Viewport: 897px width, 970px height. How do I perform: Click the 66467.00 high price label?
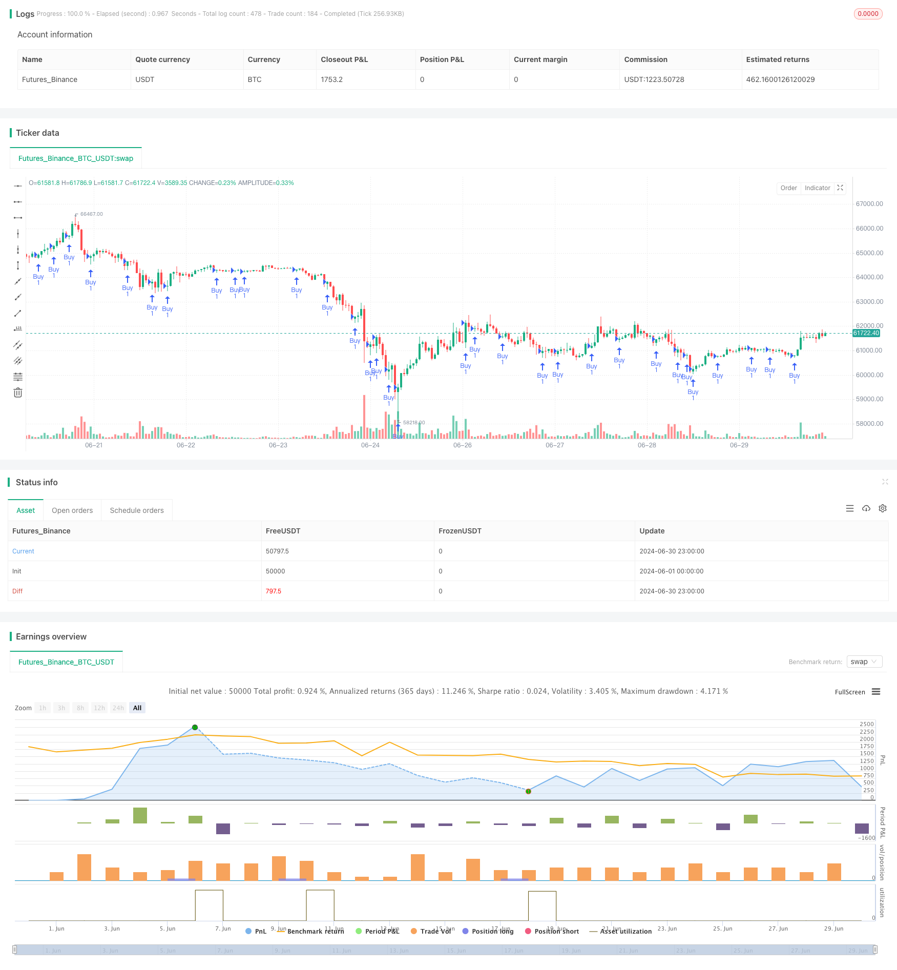pyautogui.click(x=91, y=214)
